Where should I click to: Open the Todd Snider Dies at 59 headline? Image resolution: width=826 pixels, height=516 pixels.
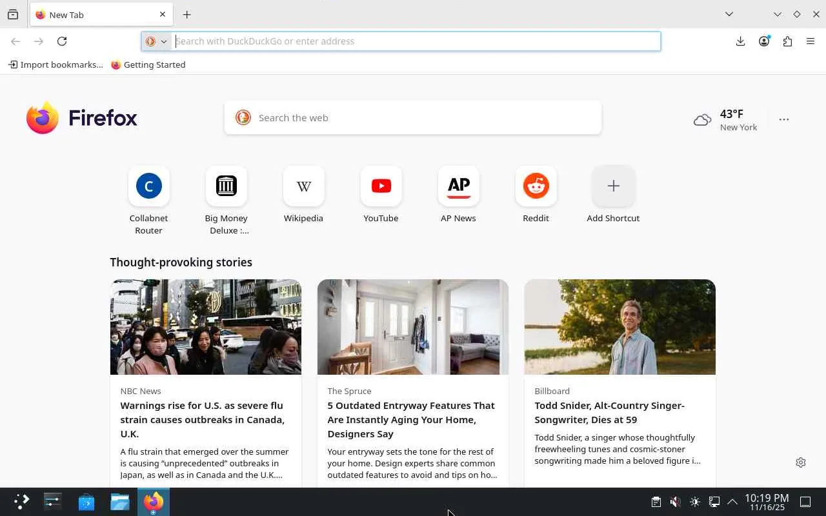[x=609, y=412]
